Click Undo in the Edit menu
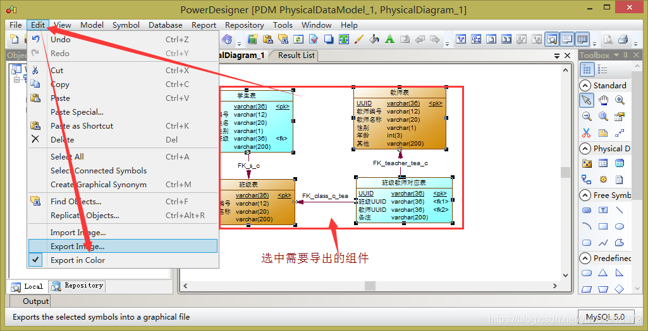 (123, 40)
